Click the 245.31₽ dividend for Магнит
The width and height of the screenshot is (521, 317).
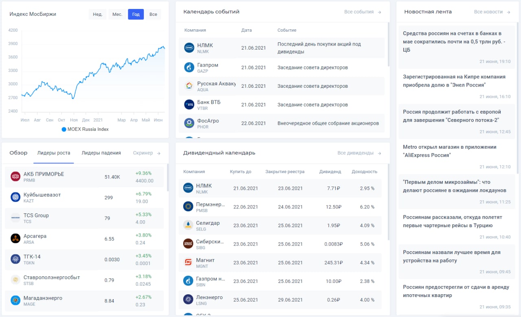click(333, 263)
